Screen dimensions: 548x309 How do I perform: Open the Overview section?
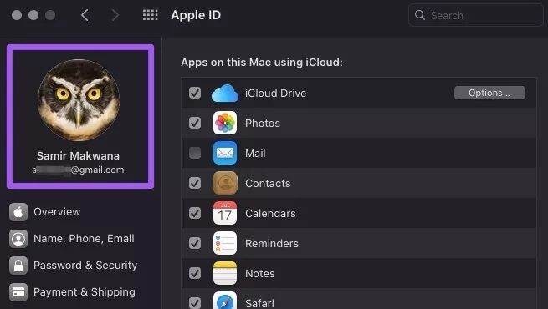click(57, 212)
